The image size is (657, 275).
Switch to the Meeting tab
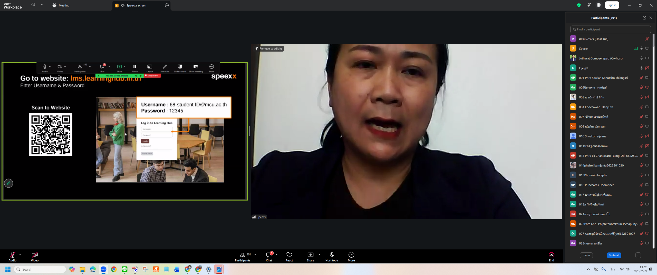[61, 5]
